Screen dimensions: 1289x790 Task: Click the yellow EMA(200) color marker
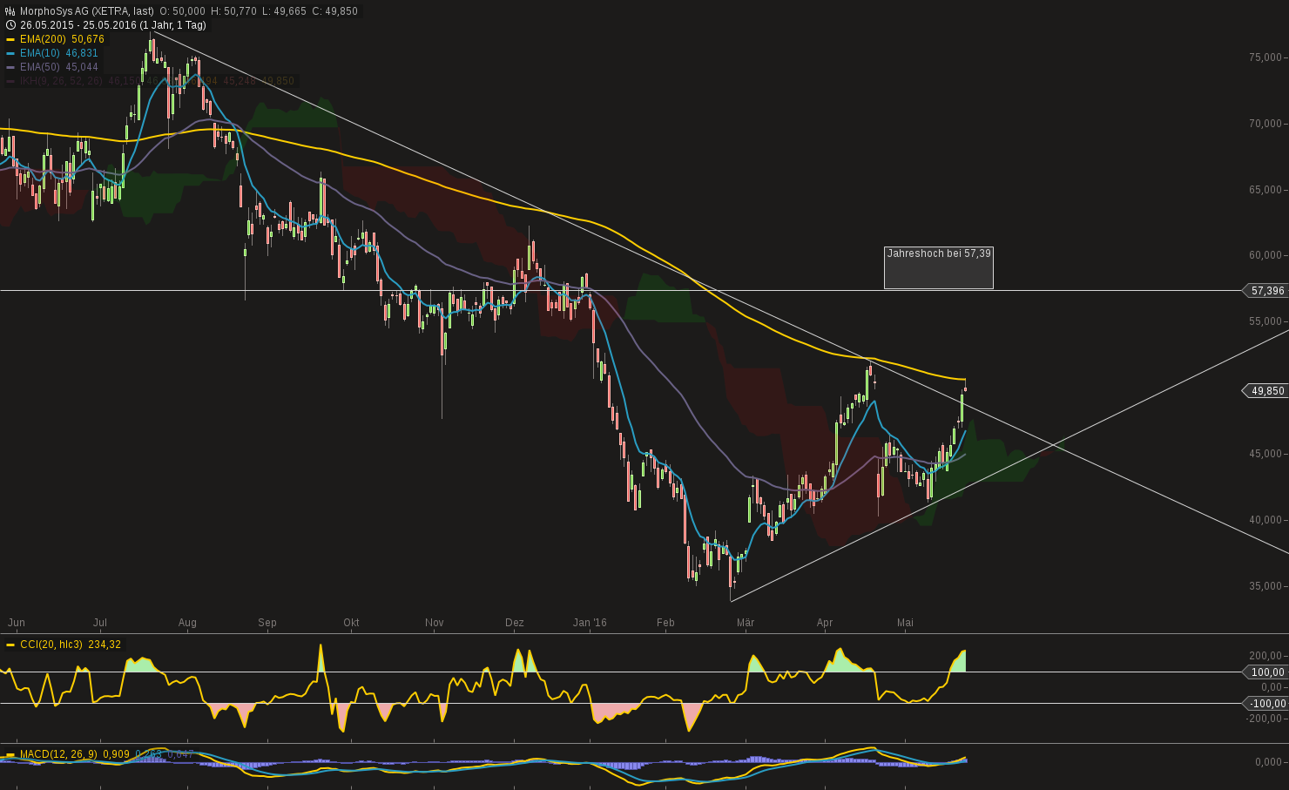10,39
